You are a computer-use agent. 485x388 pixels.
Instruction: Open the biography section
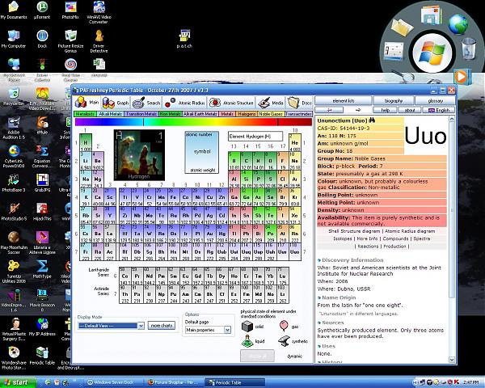point(394,100)
